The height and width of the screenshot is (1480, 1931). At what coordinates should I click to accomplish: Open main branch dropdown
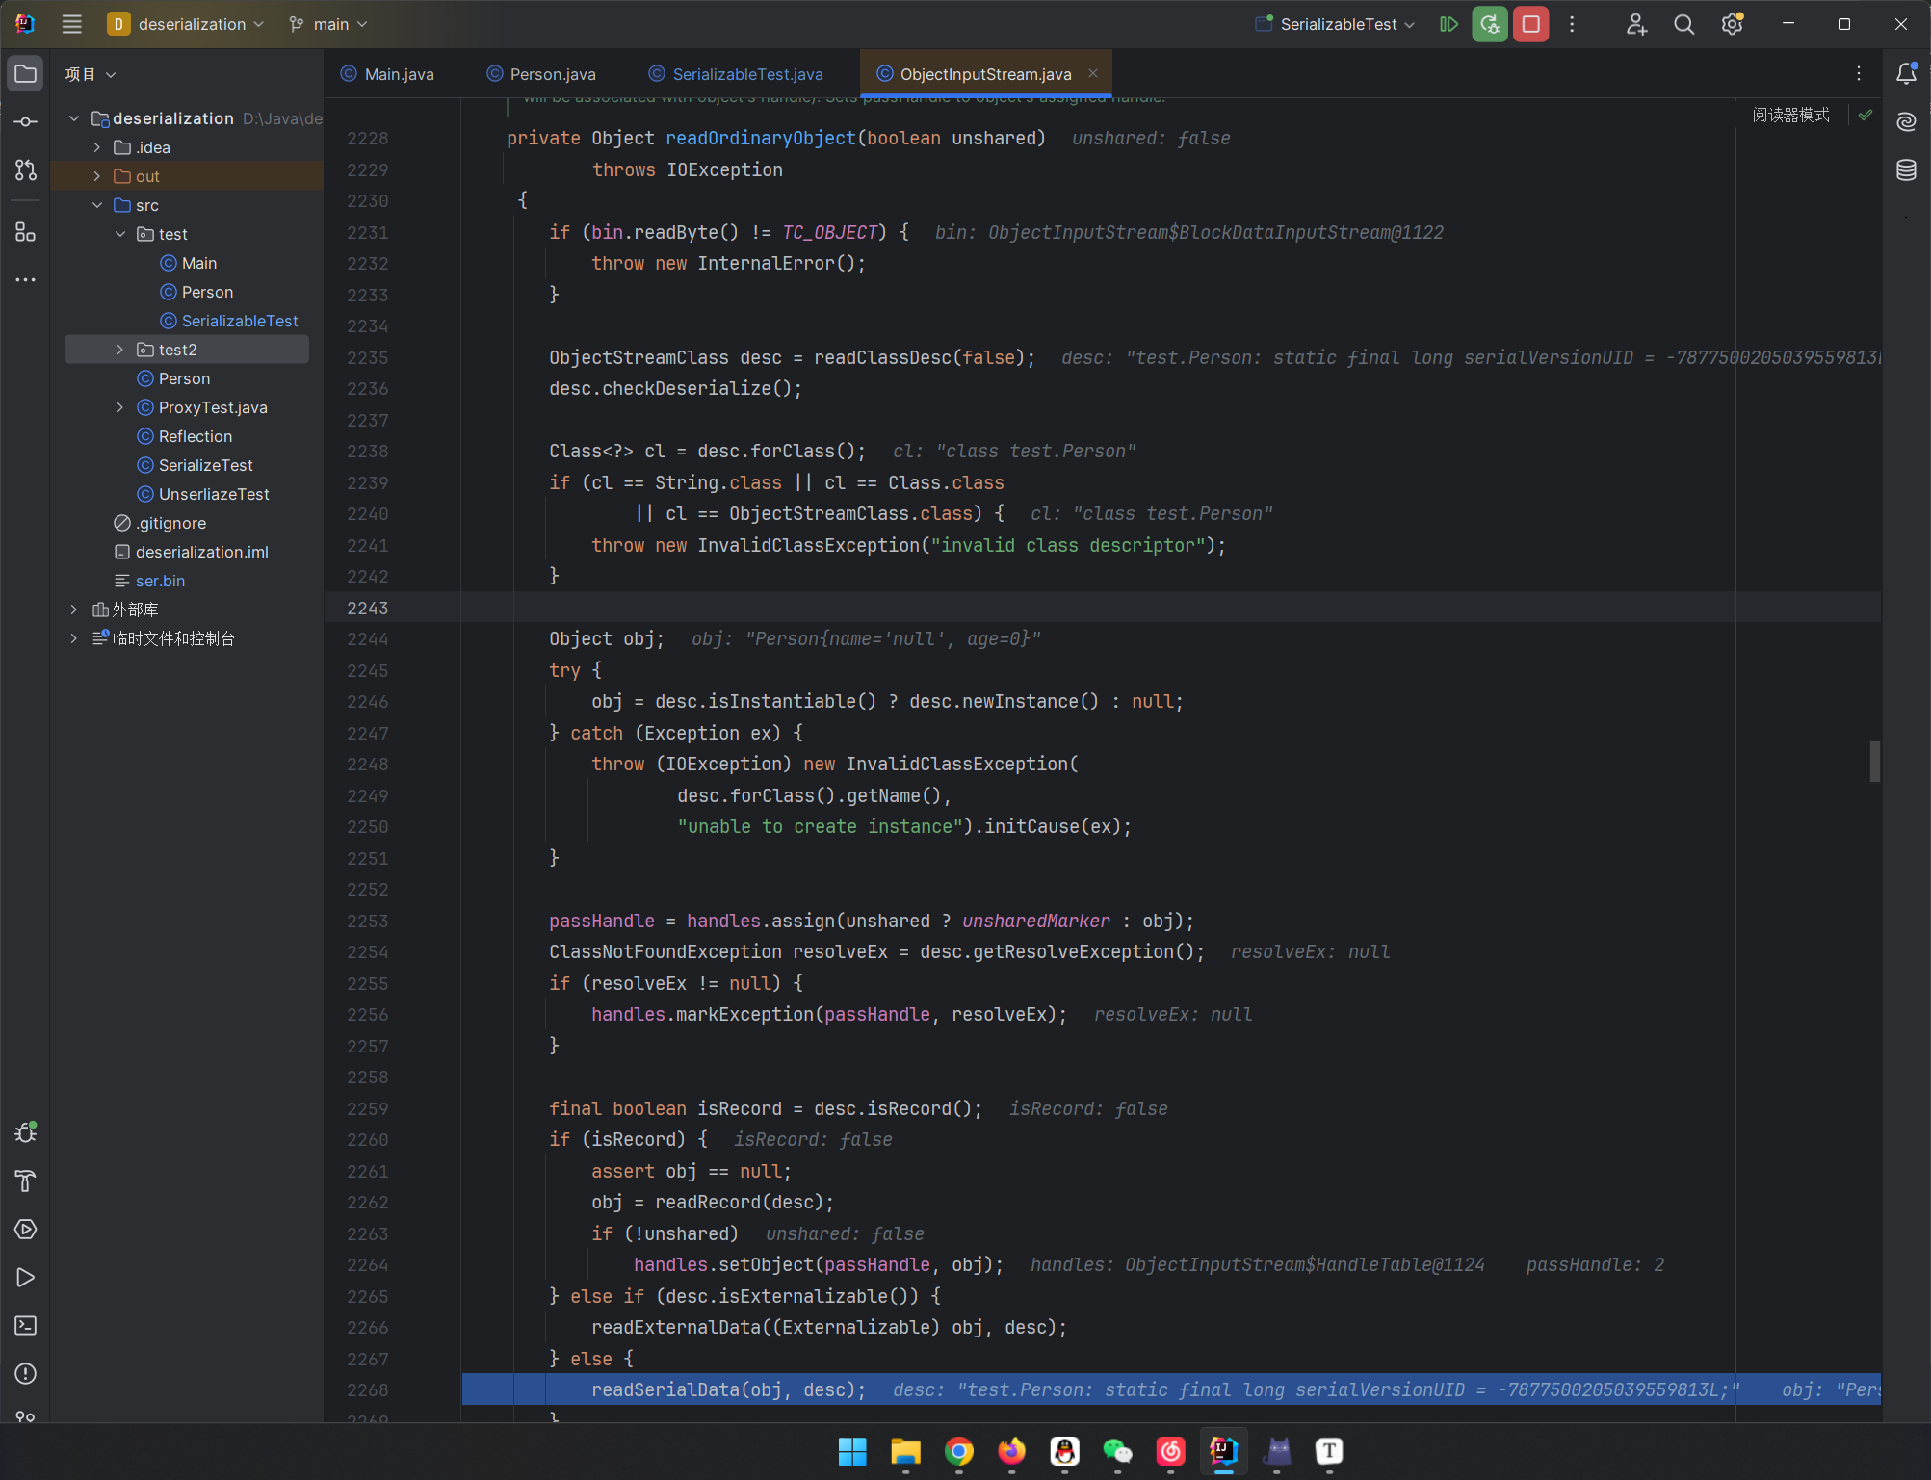328,24
